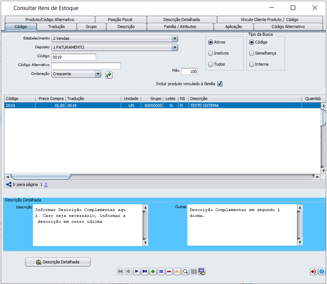Toggle Incluir produto vinculado à família checkbox
Screen dimensions: 327x284
tap(220, 84)
